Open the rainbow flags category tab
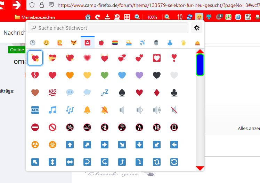This screenshot has height=183, width=260. coord(115,43)
